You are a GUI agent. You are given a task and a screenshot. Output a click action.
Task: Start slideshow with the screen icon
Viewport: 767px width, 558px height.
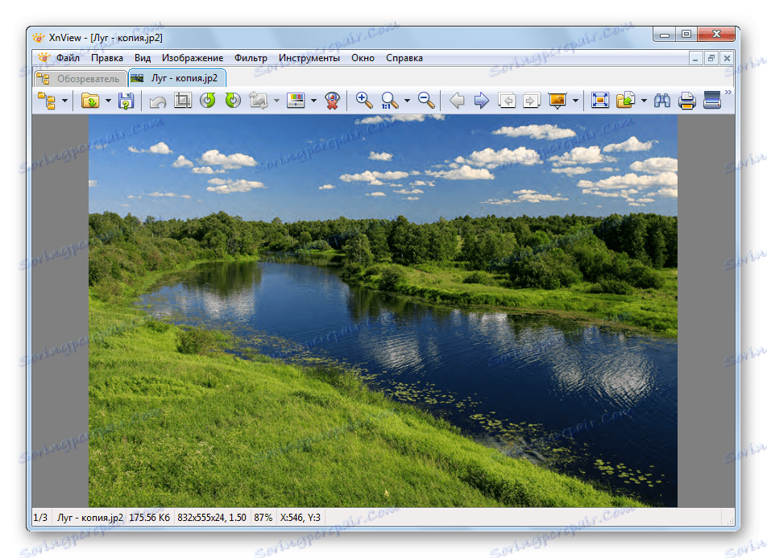[x=558, y=101]
